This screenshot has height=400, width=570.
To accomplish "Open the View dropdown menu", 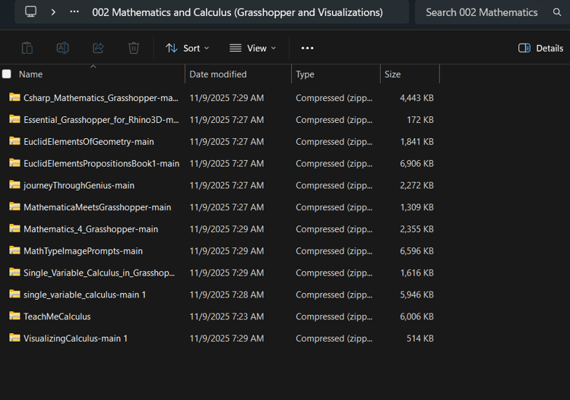I will [252, 48].
